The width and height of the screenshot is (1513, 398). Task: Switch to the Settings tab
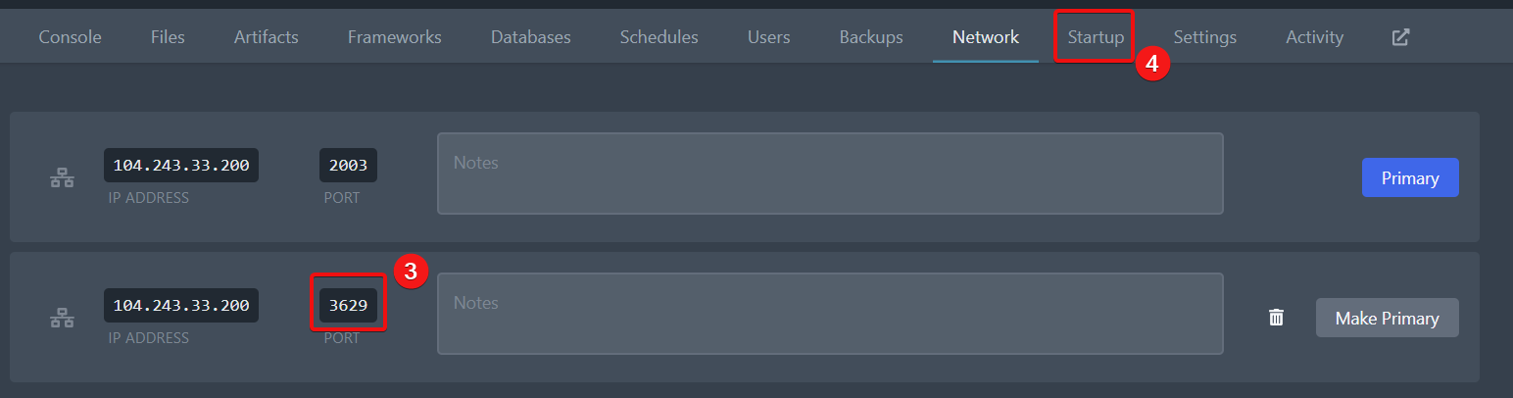[x=1204, y=37]
